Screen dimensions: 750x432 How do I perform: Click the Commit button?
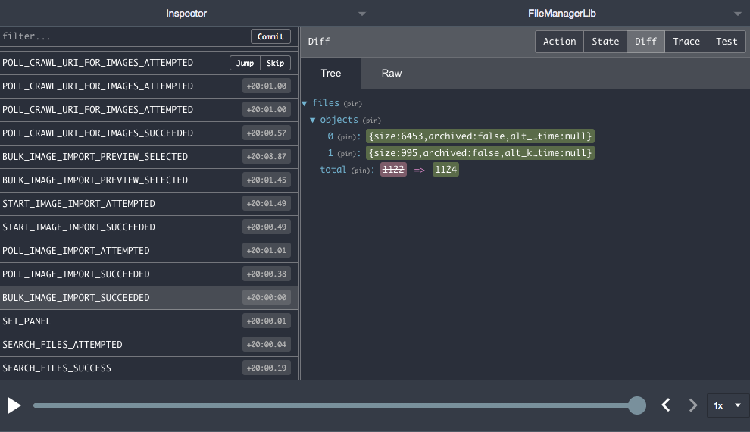[x=270, y=36]
